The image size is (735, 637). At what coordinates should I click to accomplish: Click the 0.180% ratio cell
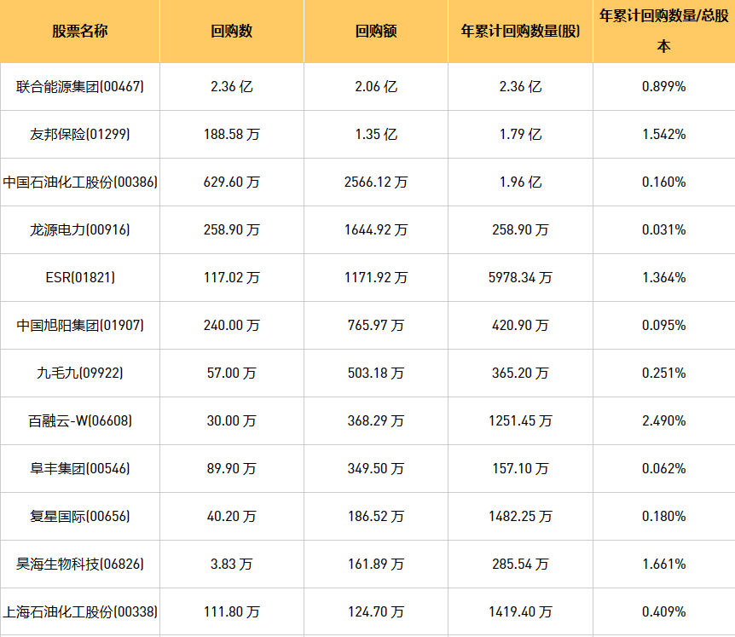663,517
